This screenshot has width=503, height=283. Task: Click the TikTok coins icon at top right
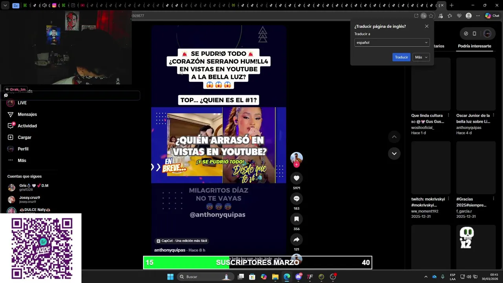pyautogui.click(x=466, y=34)
